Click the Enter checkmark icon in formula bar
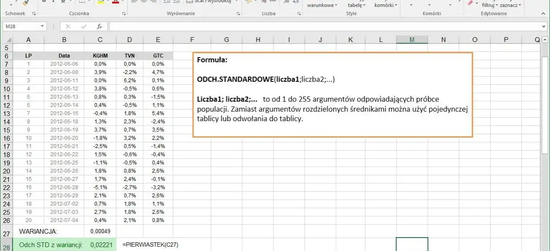Screen dimensions: 550x251 pos(83,26)
